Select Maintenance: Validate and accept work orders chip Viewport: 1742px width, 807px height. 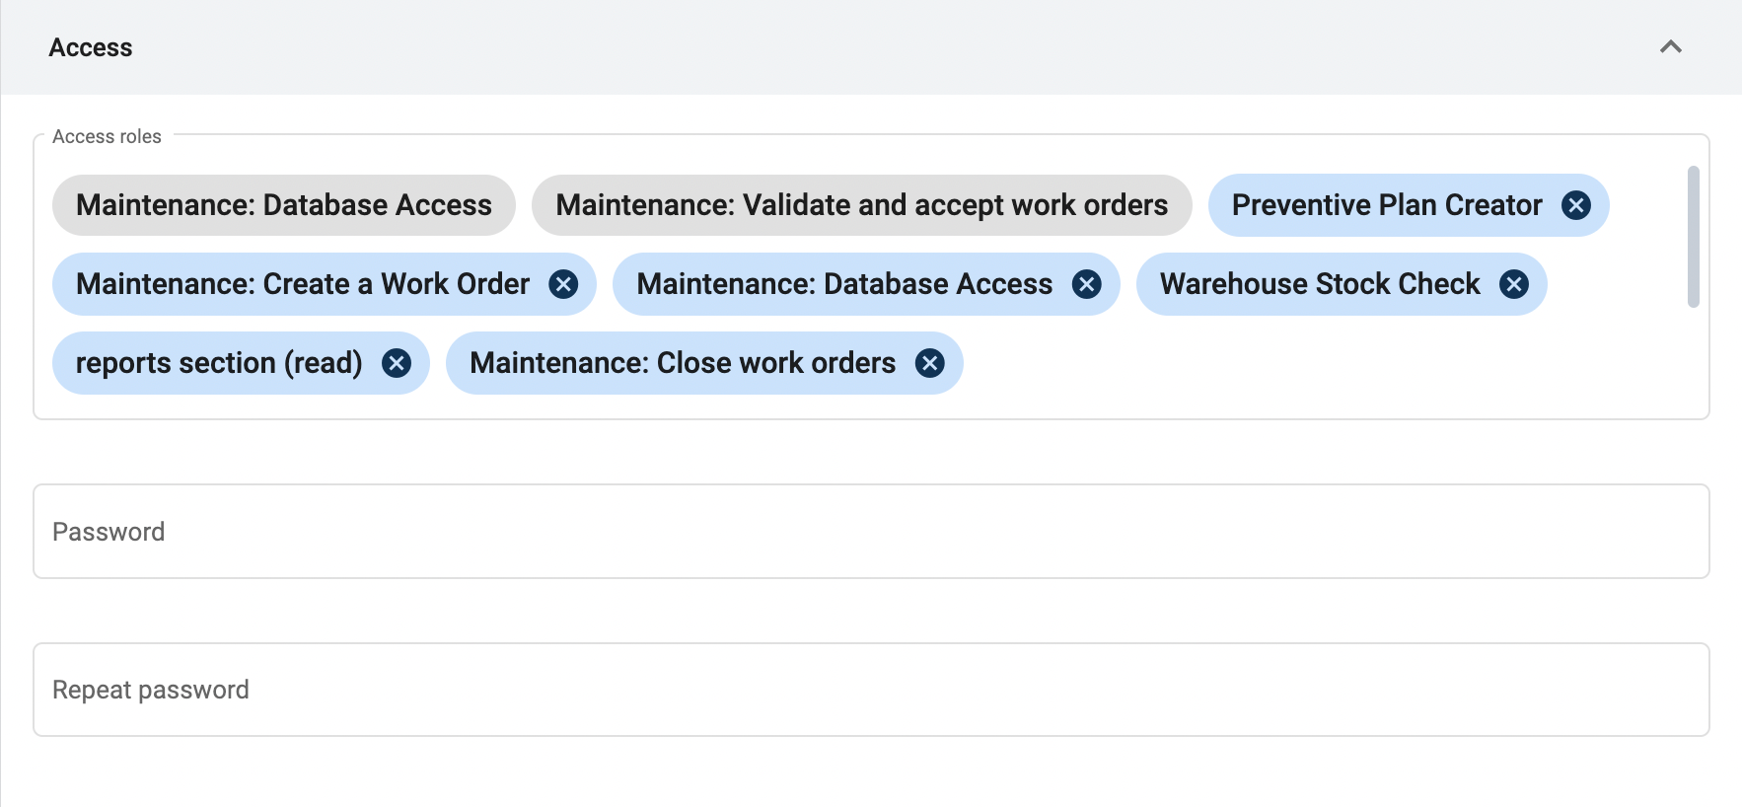coord(862,205)
